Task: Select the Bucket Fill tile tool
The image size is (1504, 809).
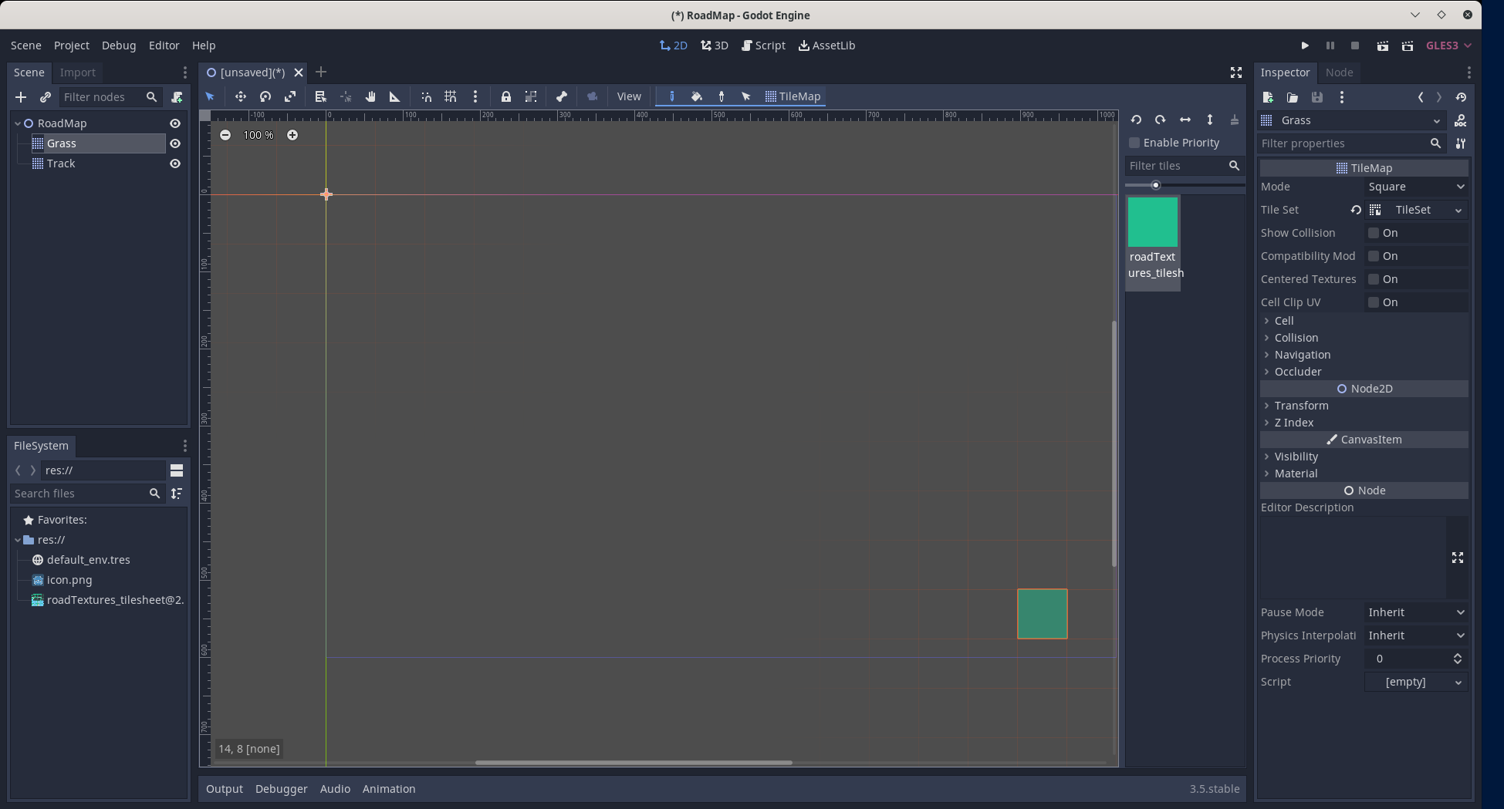Action: click(697, 96)
